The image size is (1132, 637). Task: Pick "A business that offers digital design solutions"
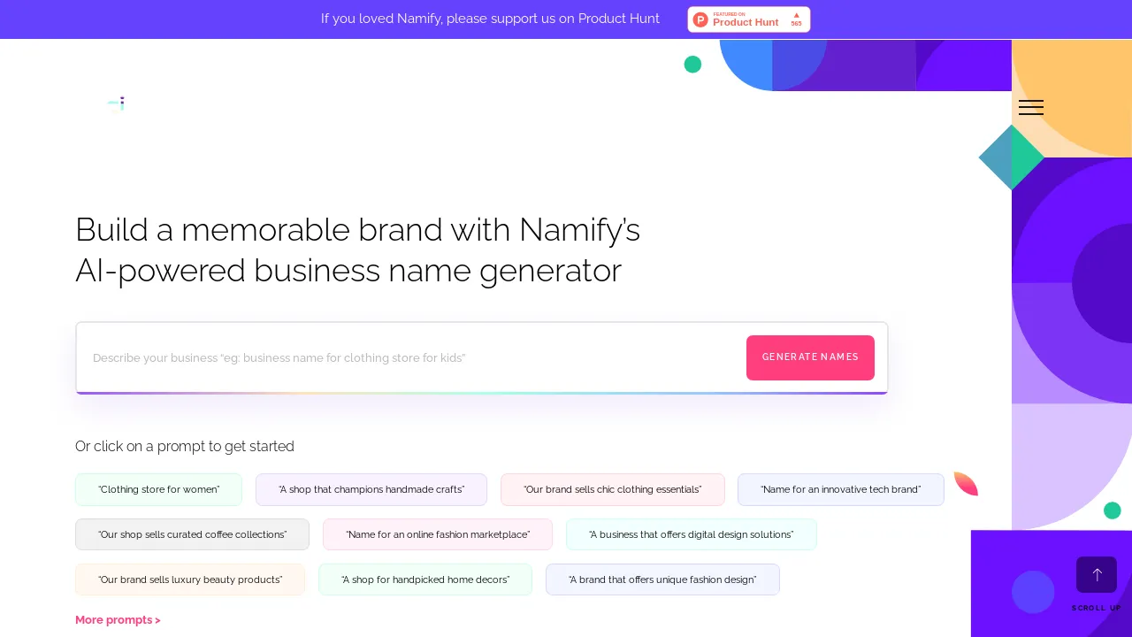click(692, 534)
